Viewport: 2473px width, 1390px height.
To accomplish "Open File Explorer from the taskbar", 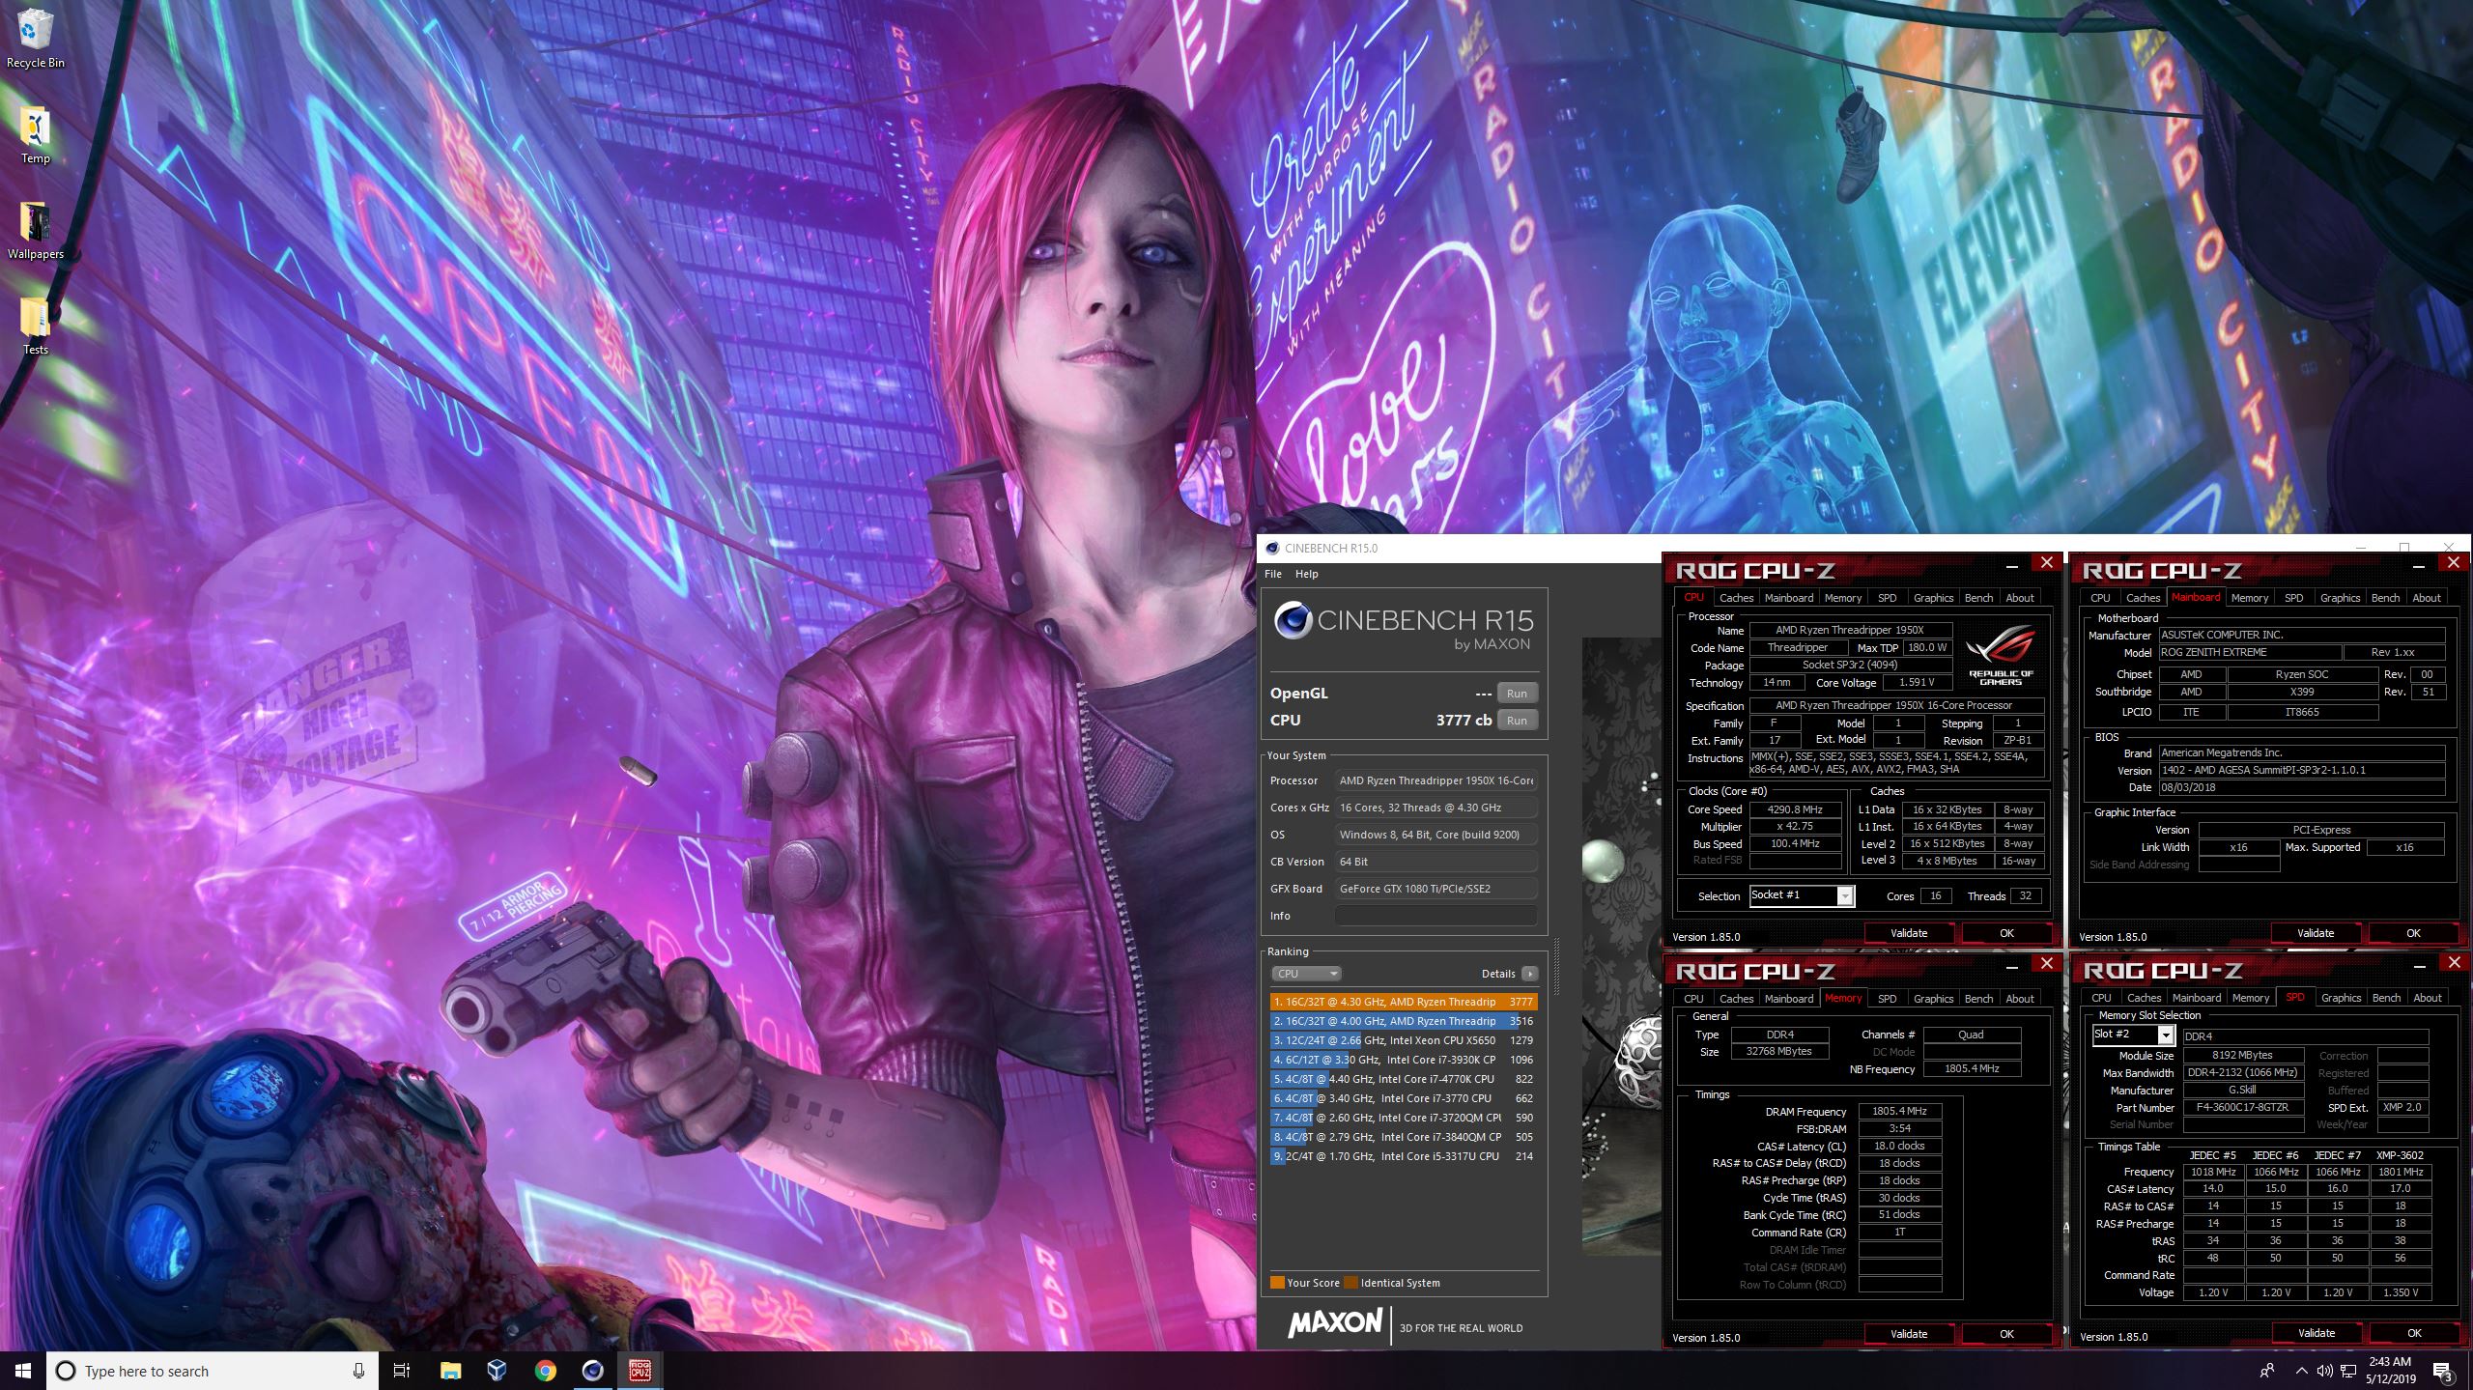I will point(450,1371).
